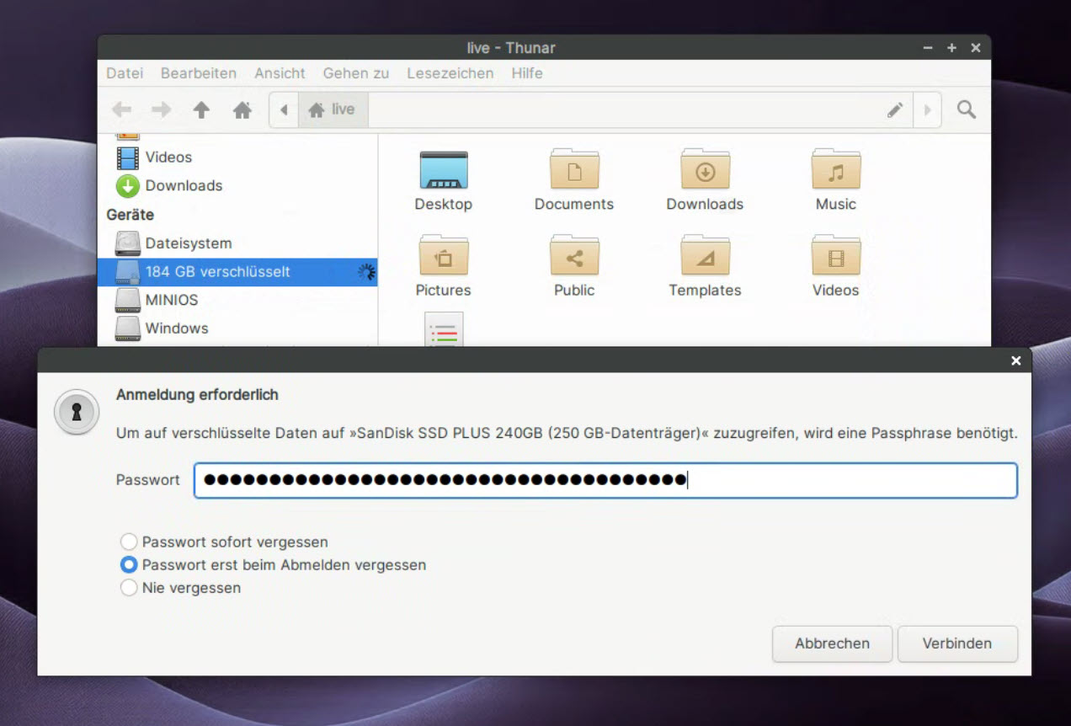1071x726 pixels.
Task: Open the search magnifier icon
Action: point(967,109)
